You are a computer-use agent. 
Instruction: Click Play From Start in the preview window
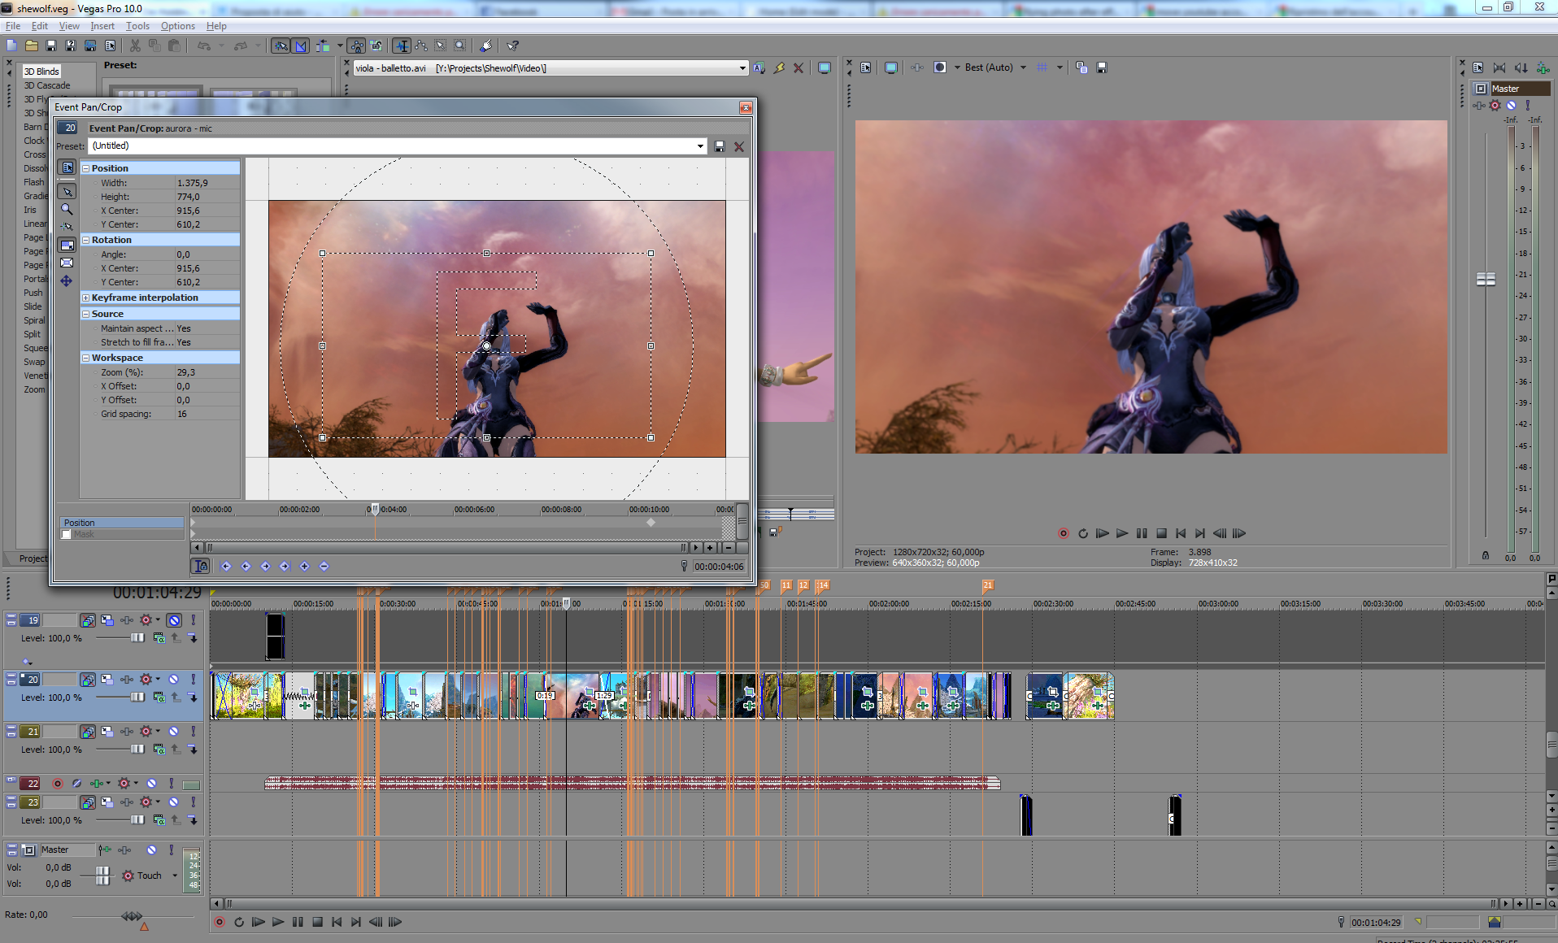pos(1103,533)
